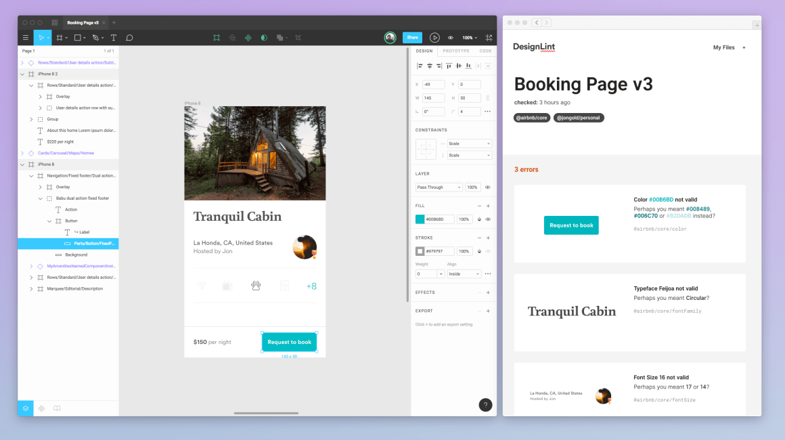Click the Edit Object toolbar icon

pyautogui.click(x=217, y=37)
